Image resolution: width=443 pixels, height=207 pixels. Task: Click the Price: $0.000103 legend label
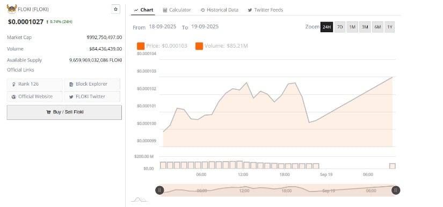point(166,46)
